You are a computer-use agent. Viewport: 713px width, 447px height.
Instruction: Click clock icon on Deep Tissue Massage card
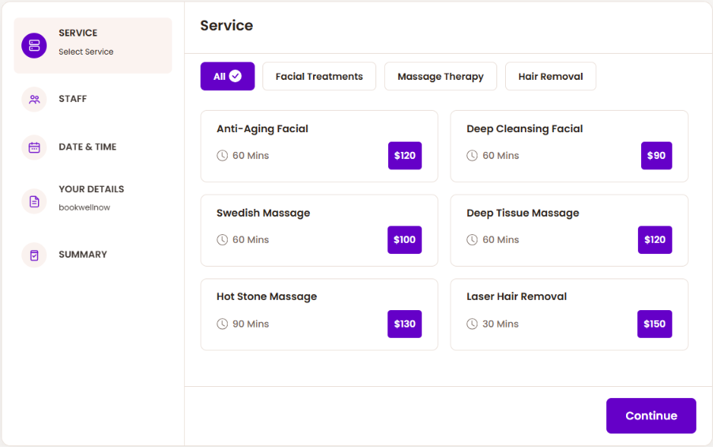click(x=472, y=240)
